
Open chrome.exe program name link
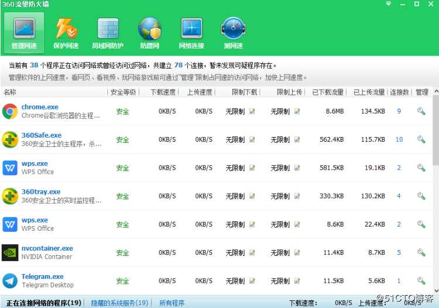pos(40,107)
